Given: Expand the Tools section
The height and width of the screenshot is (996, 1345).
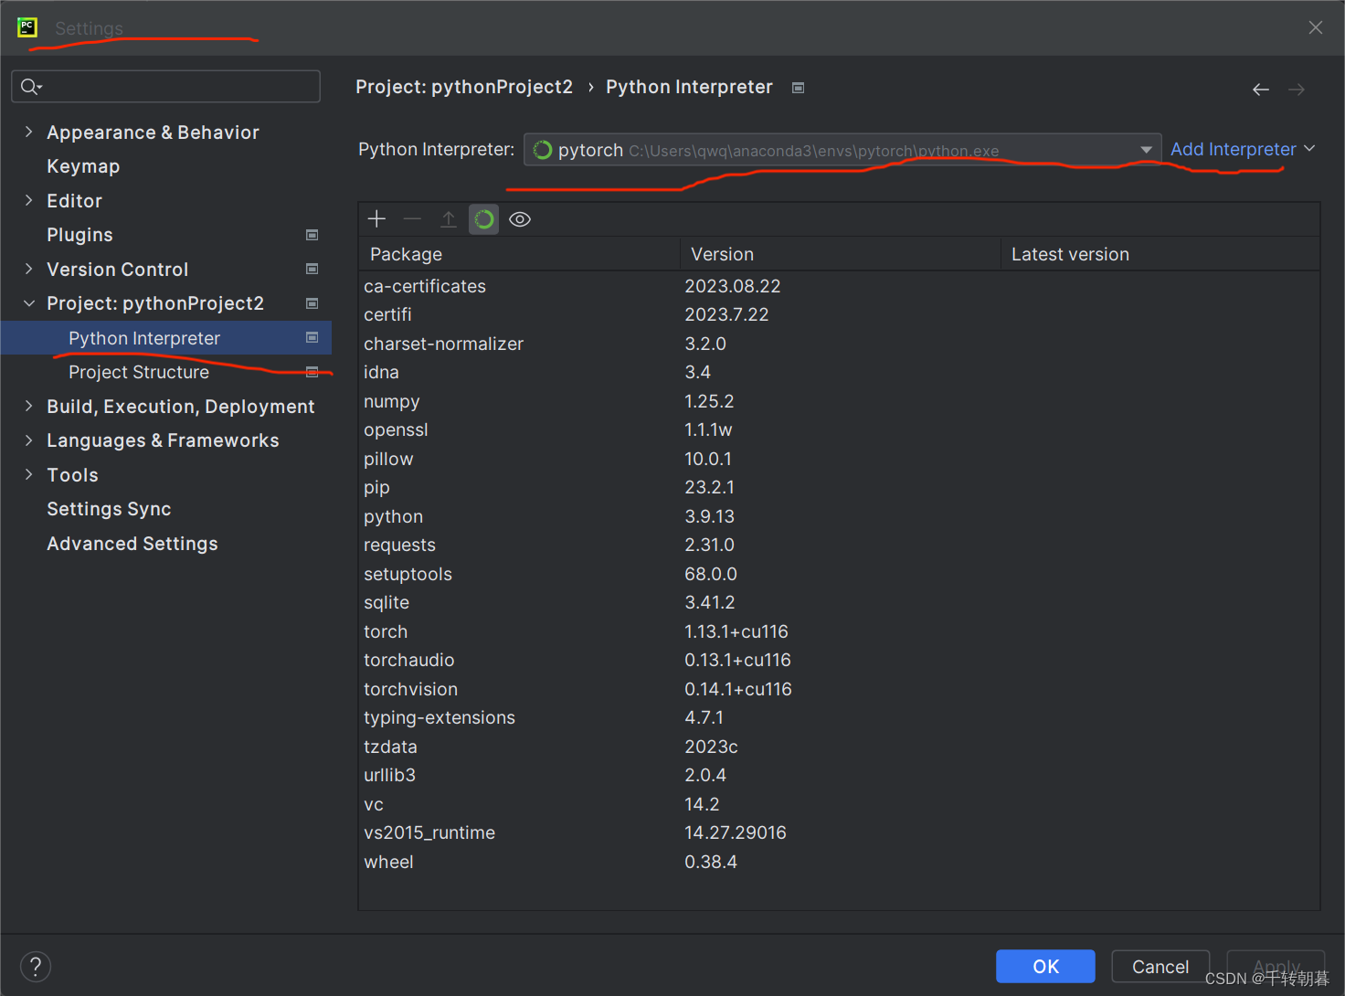Looking at the screenshot, I should (28, 475).
